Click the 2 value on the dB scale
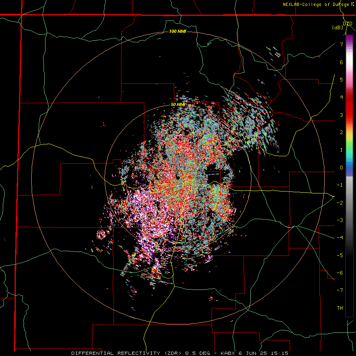The height and width of the screenshot is (356, 356). tap(341, 133)
